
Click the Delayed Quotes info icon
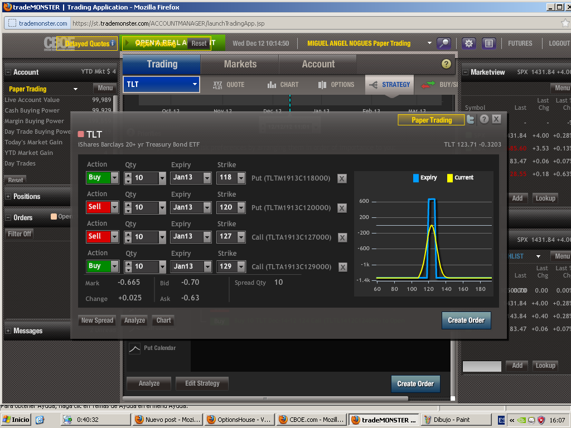pos(113,43)
